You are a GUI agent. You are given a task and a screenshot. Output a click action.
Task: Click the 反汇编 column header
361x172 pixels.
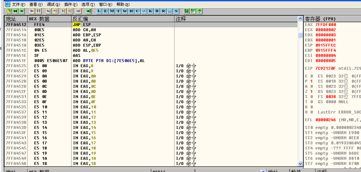point(123,19)
